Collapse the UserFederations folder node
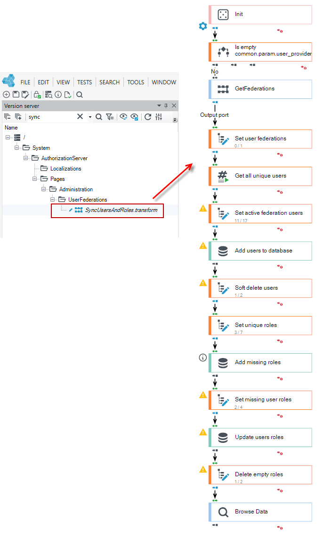The width and height of the screenshot is (332, 537). tap(52, 199)
